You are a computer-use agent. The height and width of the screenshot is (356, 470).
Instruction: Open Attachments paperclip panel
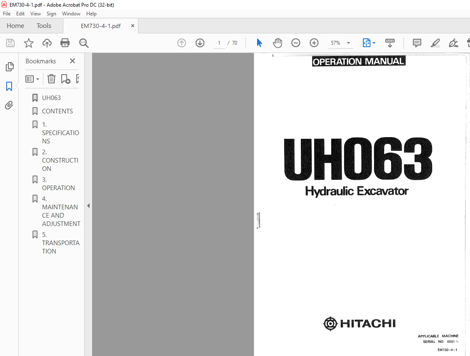click(x=9, y=105)
